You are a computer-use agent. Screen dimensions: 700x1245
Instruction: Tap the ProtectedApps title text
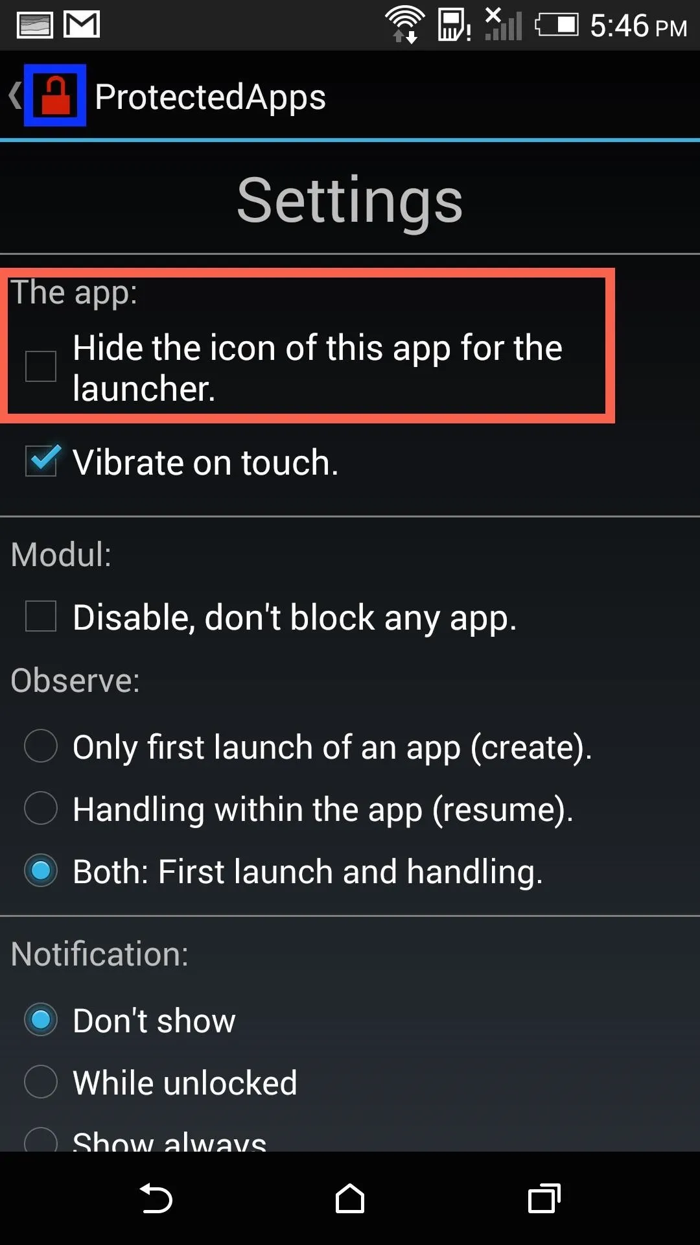[x=210, y=97]
